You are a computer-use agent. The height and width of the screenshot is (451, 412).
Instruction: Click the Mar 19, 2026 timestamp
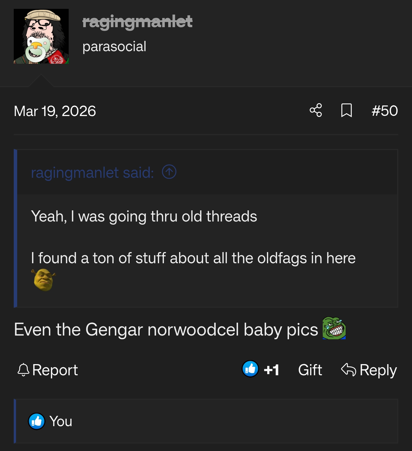click(55, 111)
